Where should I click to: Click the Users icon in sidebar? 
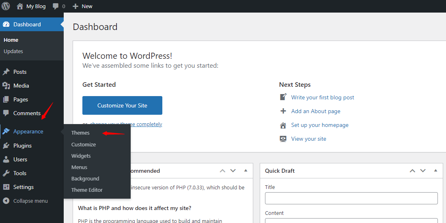click(x=6, y=159)
